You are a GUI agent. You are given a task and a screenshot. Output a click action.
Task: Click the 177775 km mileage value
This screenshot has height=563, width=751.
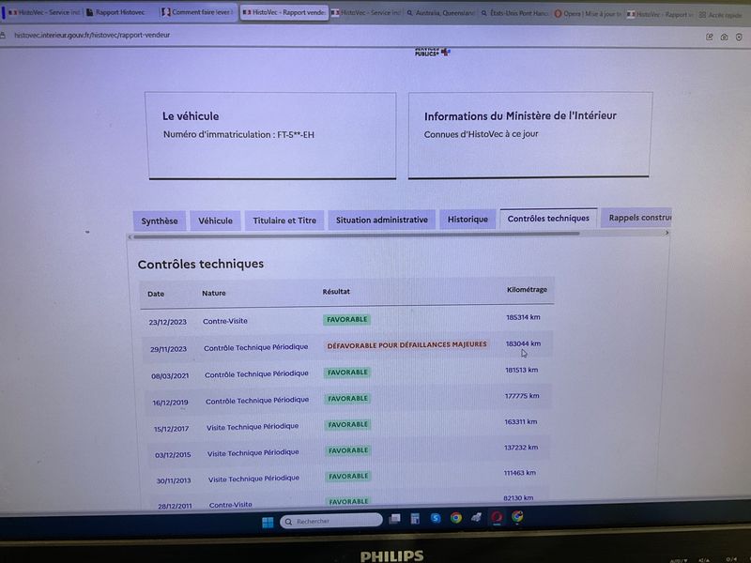click(x=522, y=396)
